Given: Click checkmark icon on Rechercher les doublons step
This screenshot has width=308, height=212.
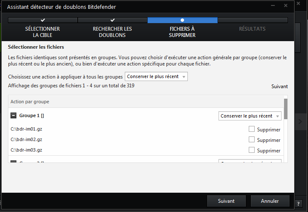Looking at the screenshot, I should (x=112, y=20).
